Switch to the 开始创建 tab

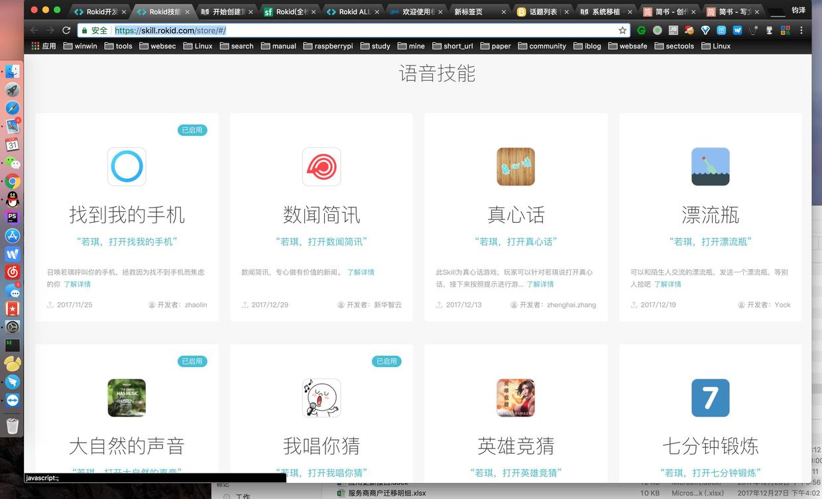pos(227,11)
